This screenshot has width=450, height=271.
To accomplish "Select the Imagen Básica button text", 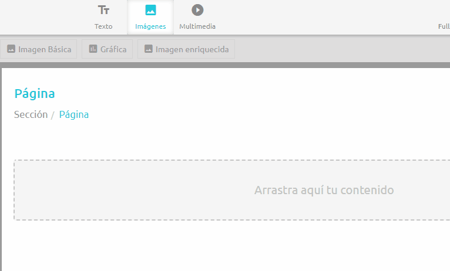I will pyautogui.click(x=45, y=49).
